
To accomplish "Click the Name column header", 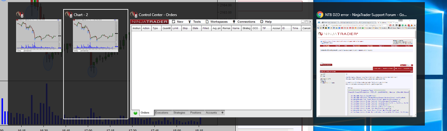I will (236, 28).
